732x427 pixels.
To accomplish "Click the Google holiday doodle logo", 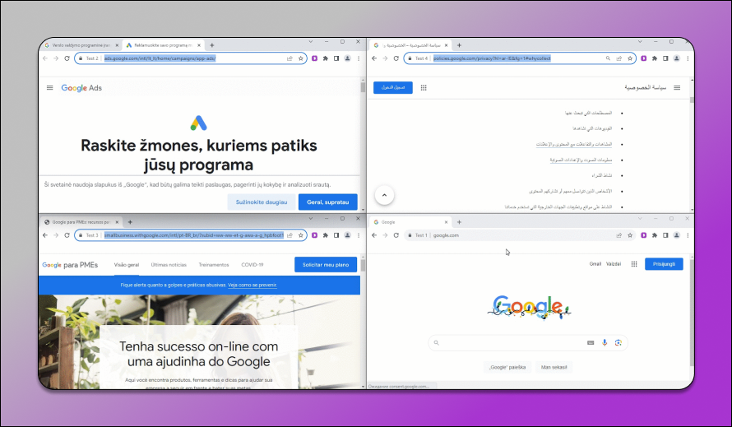I will click(529, 308).
